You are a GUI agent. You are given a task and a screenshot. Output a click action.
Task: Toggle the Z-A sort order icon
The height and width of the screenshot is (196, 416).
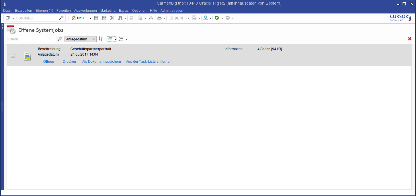pyautogui.click(x=101, y=39)
